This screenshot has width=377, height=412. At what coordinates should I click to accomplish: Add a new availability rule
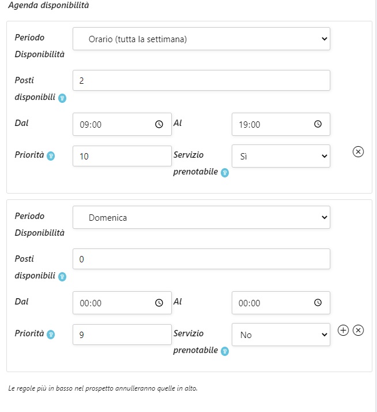[343, 331]
